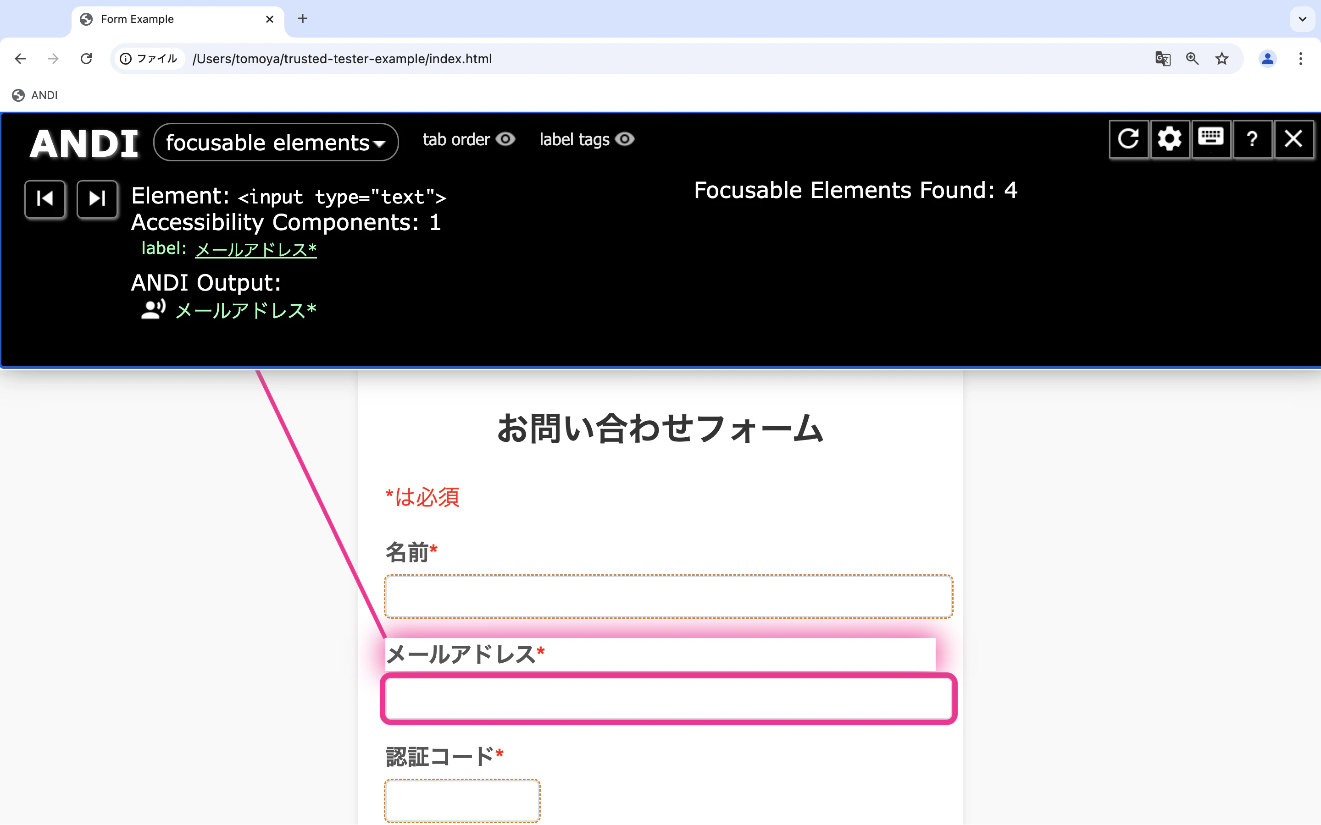
Task: Open the focusable elements module dropdown
Action: (275, 142)
